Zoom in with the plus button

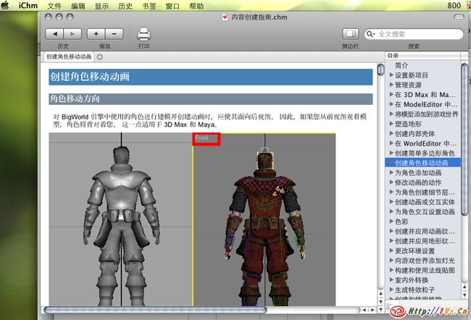click(96, 34)
